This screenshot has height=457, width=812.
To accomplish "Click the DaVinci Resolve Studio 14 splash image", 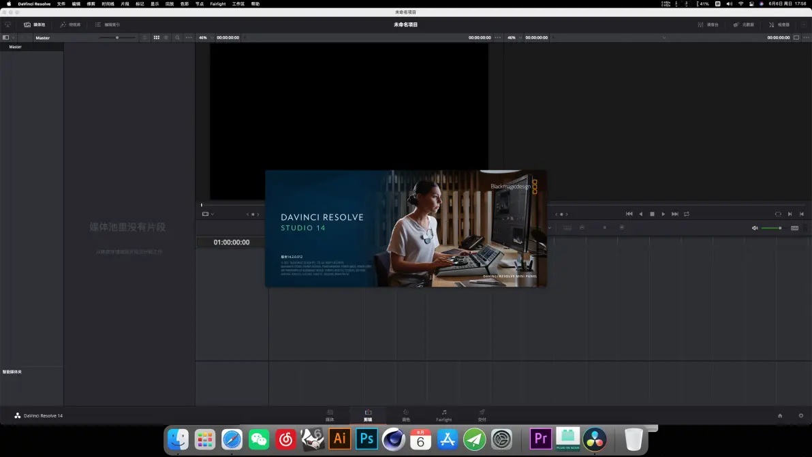I will [x=406, y=228].
